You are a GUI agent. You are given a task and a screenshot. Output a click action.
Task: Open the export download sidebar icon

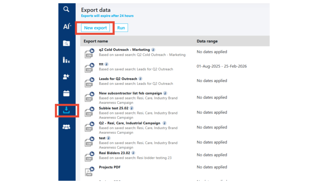tap(66, 110)
